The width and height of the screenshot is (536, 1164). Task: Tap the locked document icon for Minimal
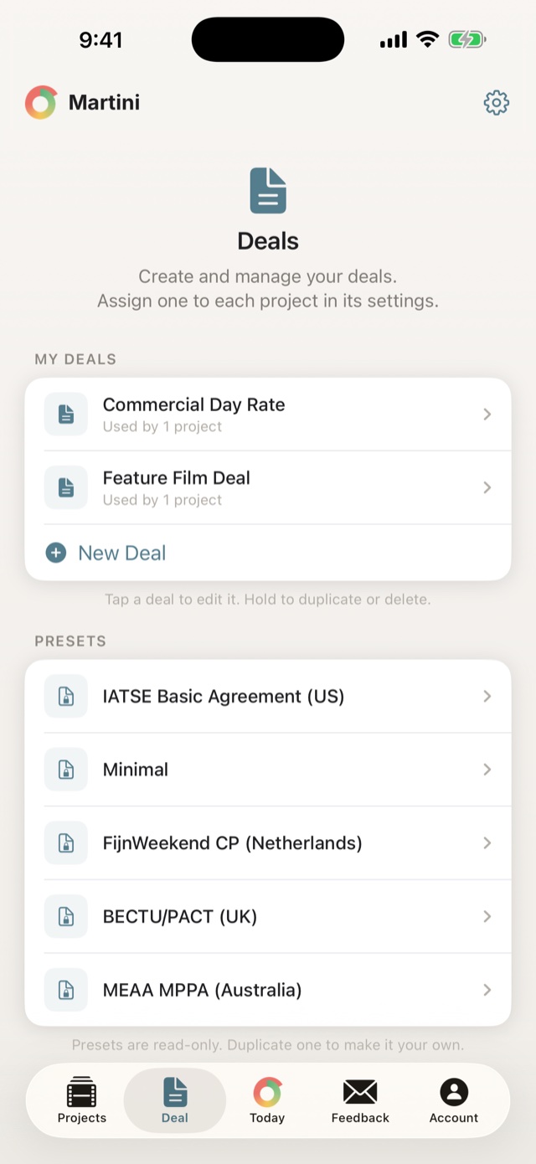pos(66,770)
